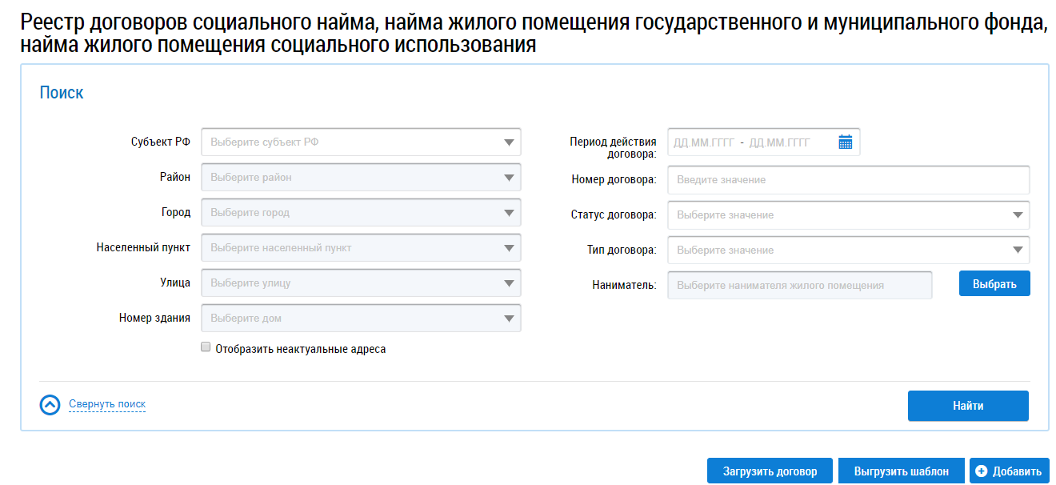
Task: Enable 'Отобразить неактуальные адреса' checkbox
Action: [206, 348]
